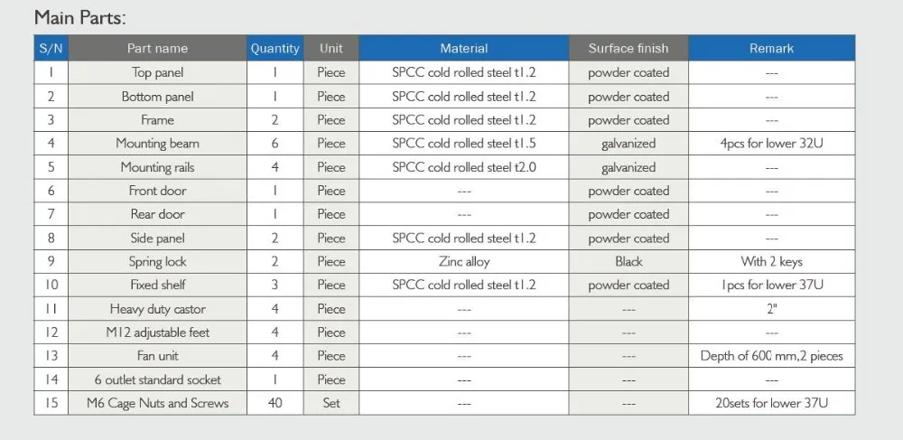Click the "Heavy duty castor" cell
This screenshot has width=903, height=440.
pyautogui.click(x=157, y=309)
